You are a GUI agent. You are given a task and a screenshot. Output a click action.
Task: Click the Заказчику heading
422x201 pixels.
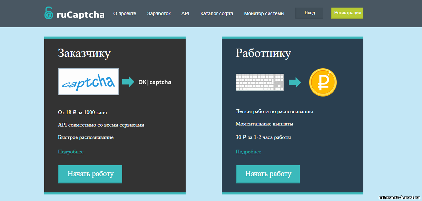(84, 53)
